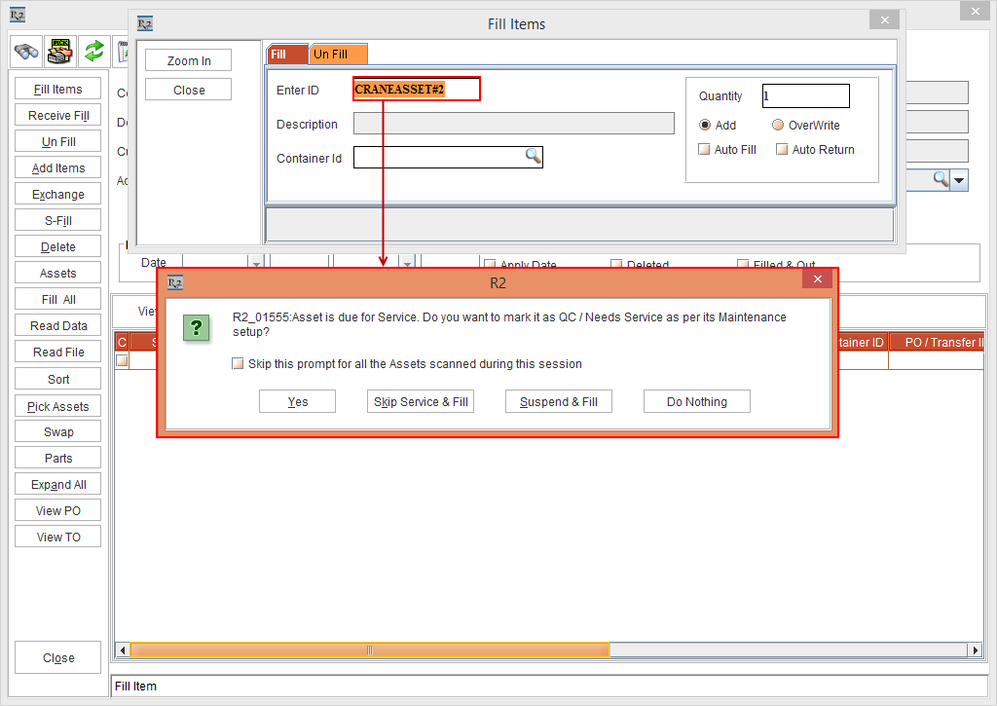Click View TO sidebar button
Image resolution: width=997 pixels, height=706 pixels.
coord(57,537)
